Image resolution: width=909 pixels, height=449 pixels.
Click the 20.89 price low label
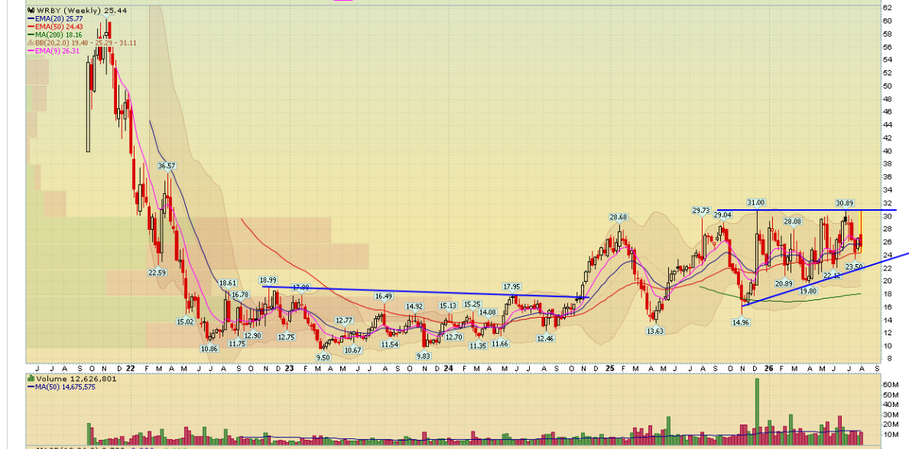coord(784,283)
